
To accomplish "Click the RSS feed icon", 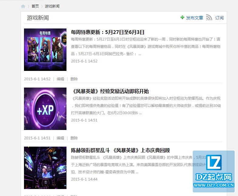I will point(209,18).
